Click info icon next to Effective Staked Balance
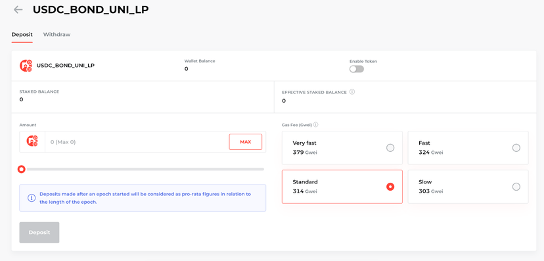The width and height of the screenshot is (544, 261). tap(352, 92)
